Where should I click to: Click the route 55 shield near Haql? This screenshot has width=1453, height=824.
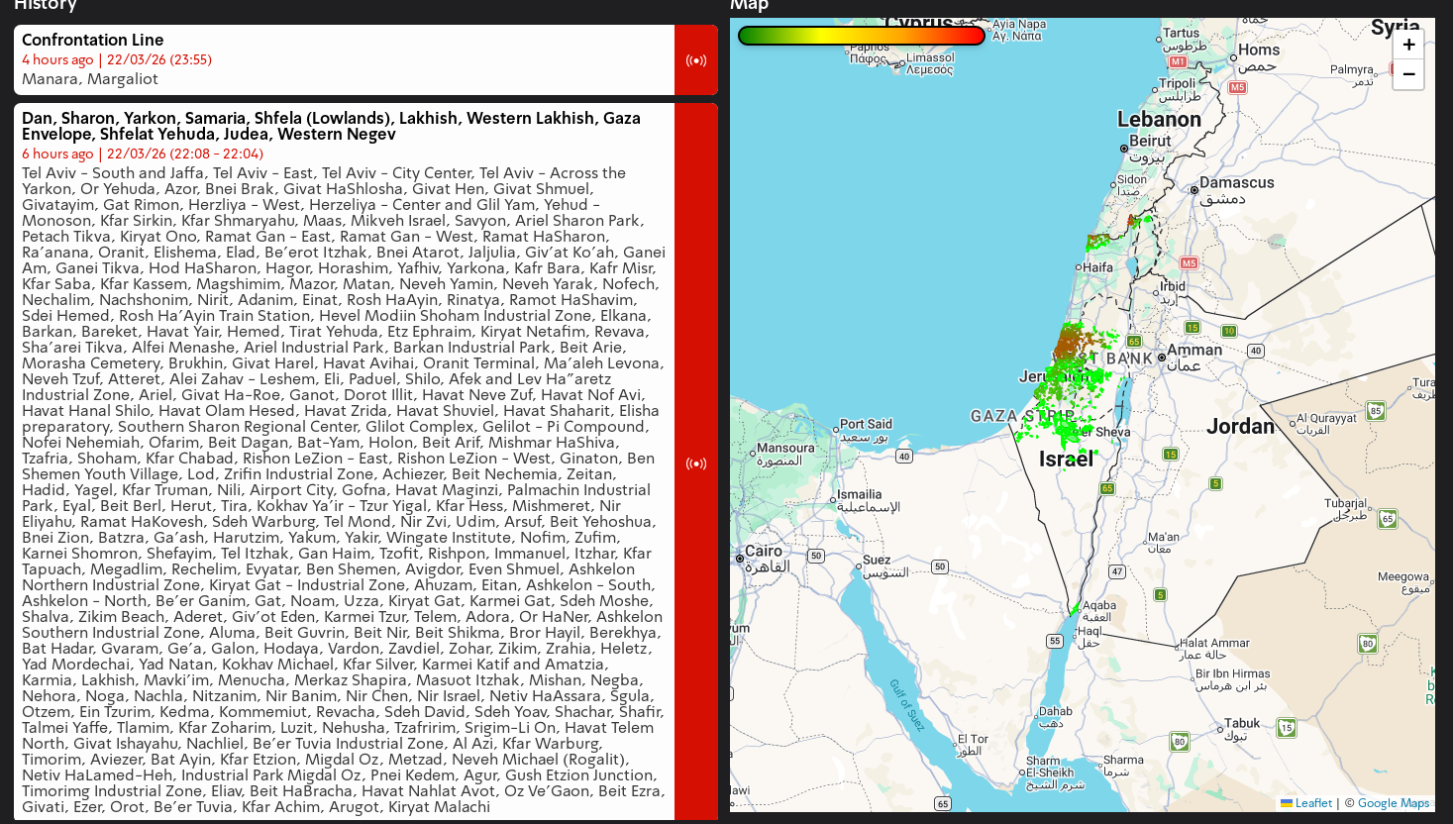tap(1055, 641)
